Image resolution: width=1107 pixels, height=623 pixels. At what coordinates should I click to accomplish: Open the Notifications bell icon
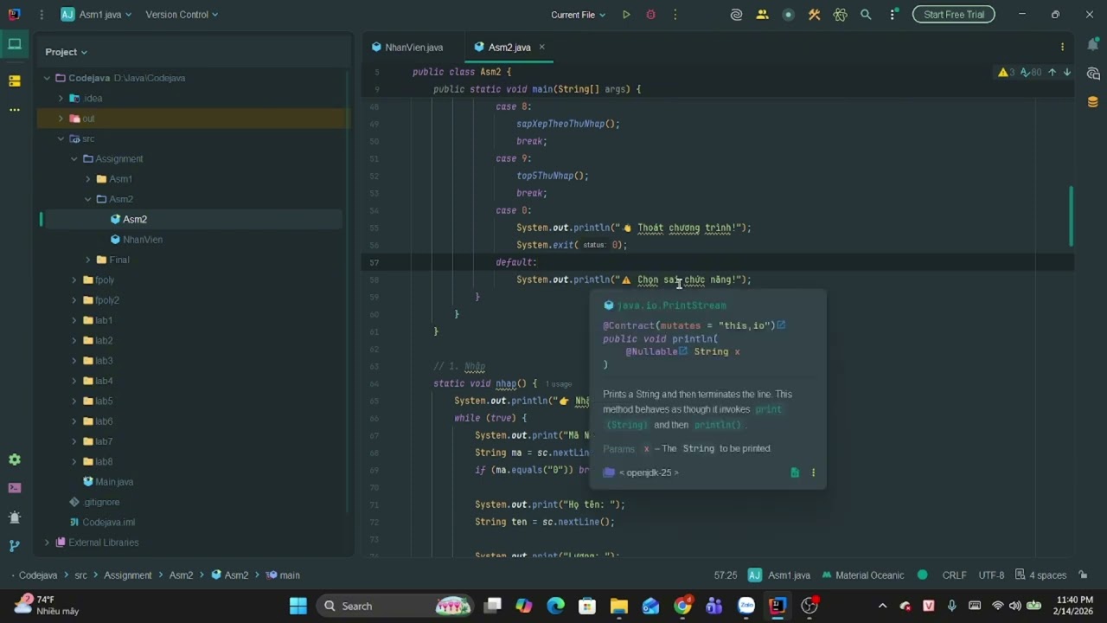point(1092,44)
